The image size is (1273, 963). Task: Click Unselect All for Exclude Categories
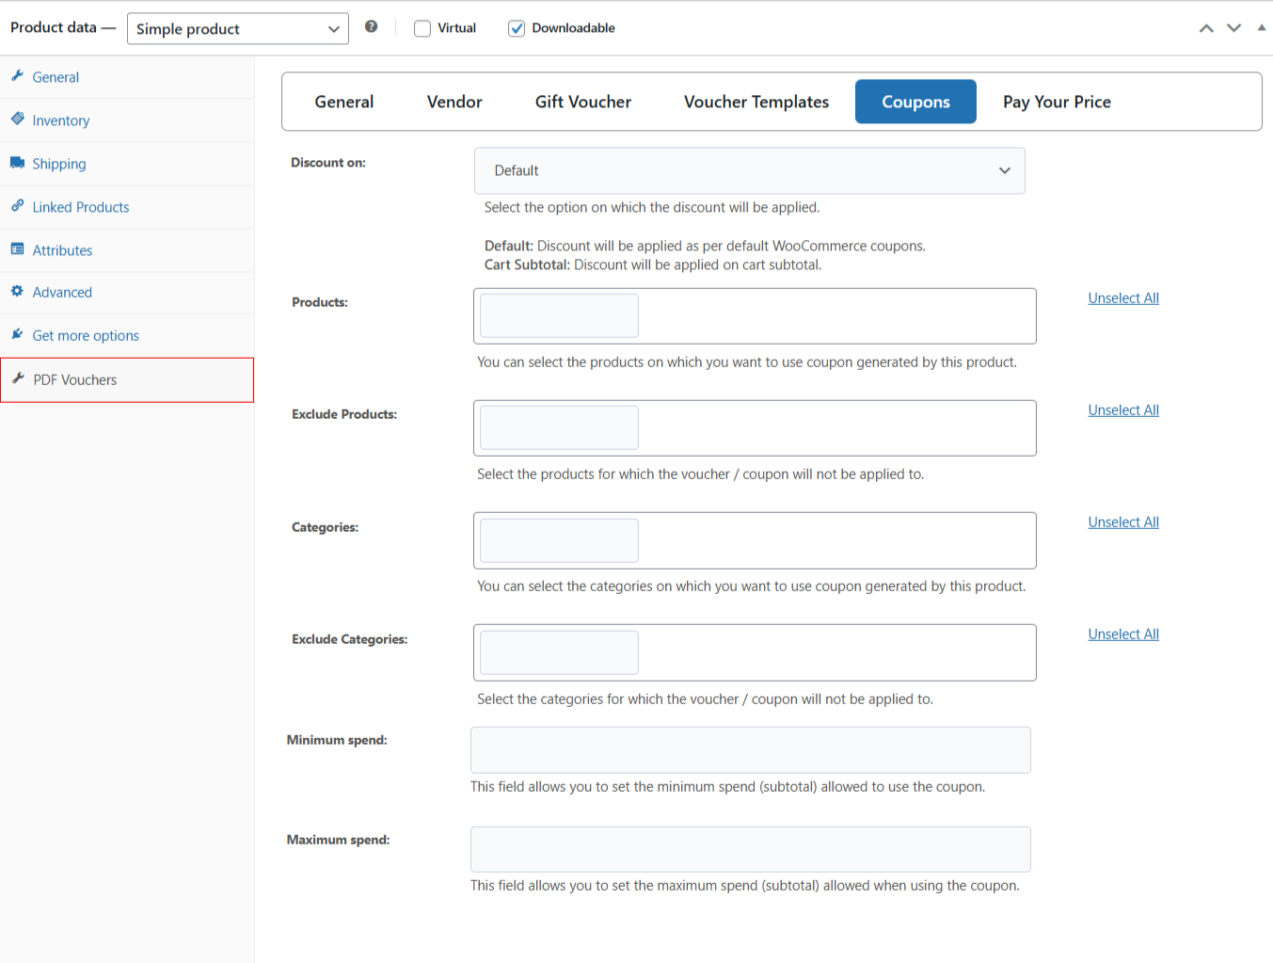pos(1123,634)
